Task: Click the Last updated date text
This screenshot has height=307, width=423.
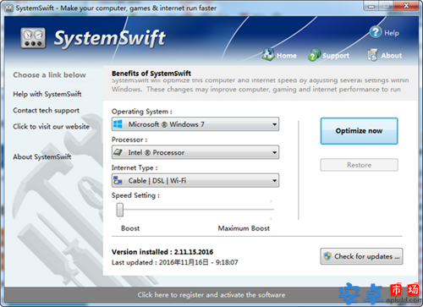Action: (175, 262)
